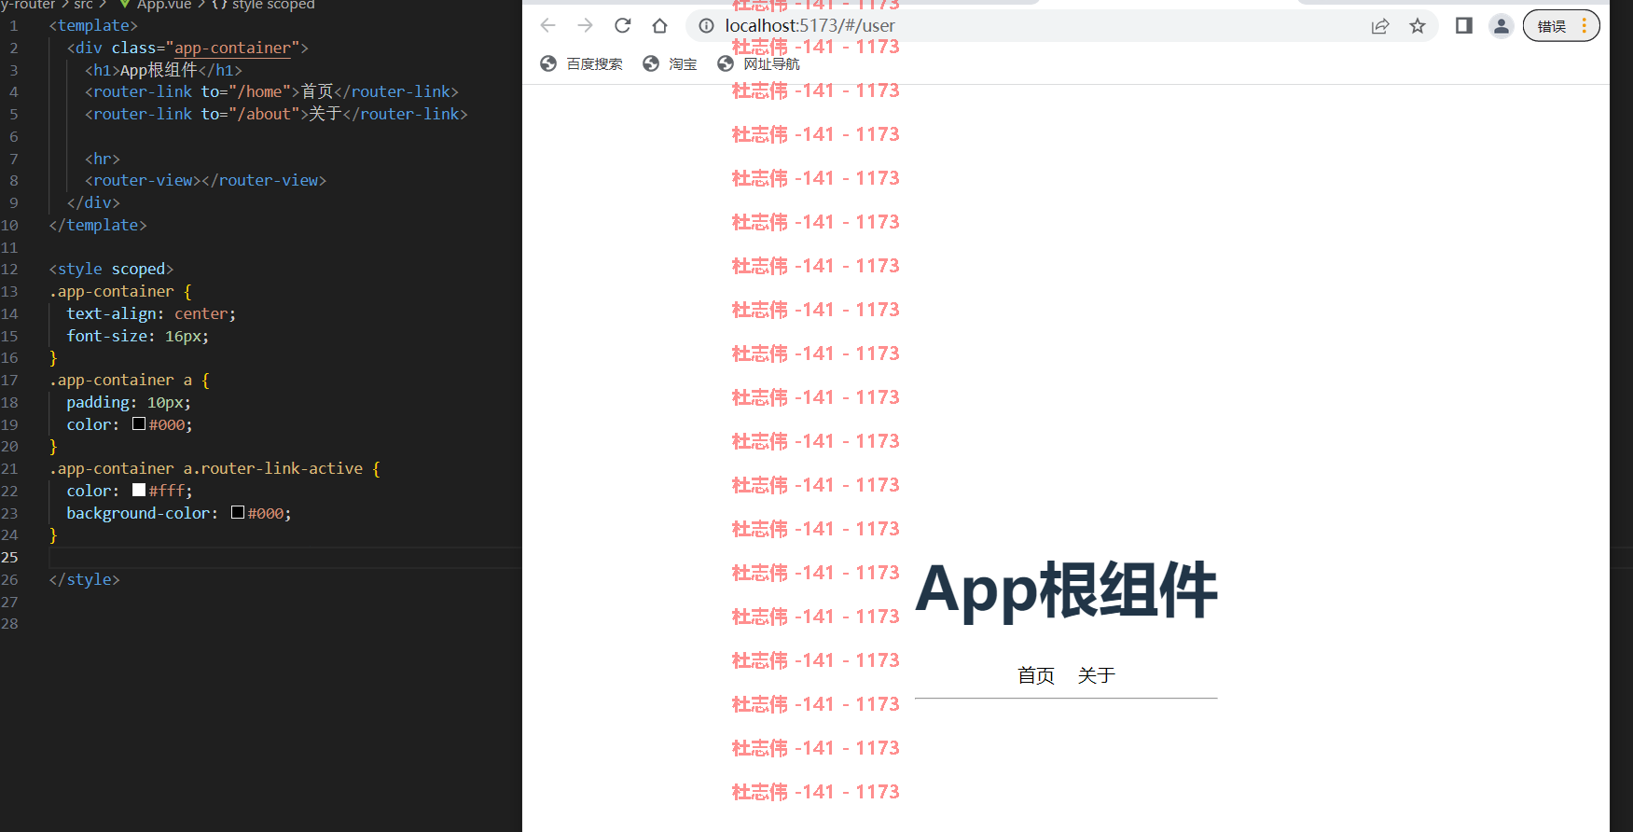Click the '.app-container a.router-link-active' selector
The image size is (1633, 832).
206,468
